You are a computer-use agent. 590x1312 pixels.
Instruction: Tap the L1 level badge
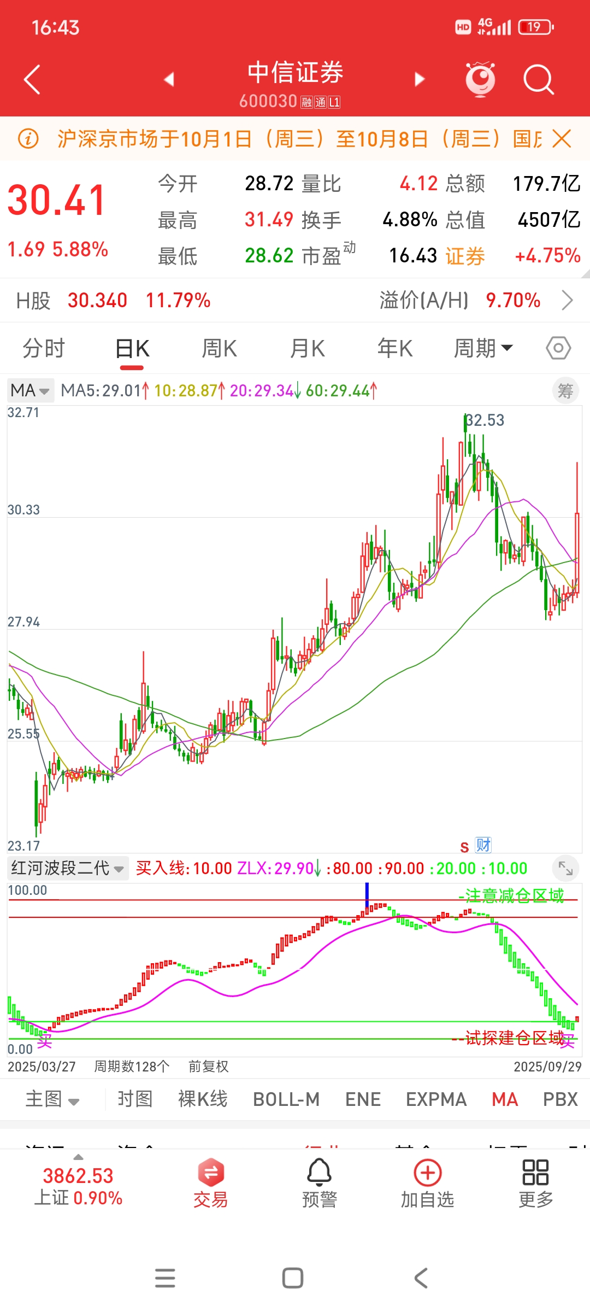(334, 102)
